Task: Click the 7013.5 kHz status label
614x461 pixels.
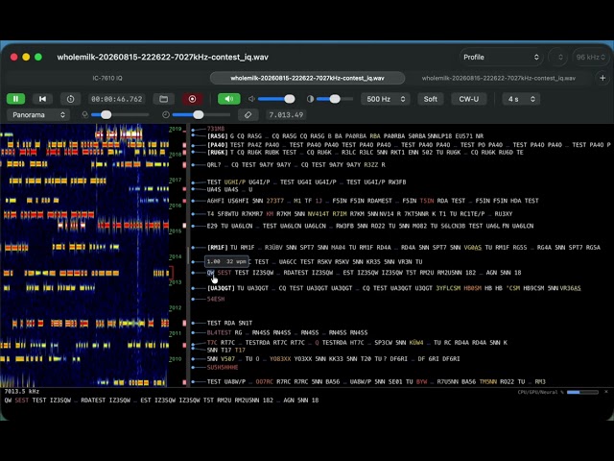Action: pos(21,391)
